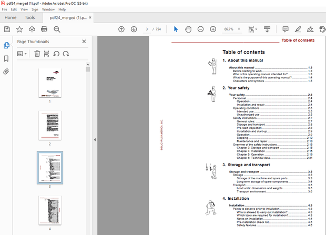Switch to the Tools tab

[x=30, y=17]
